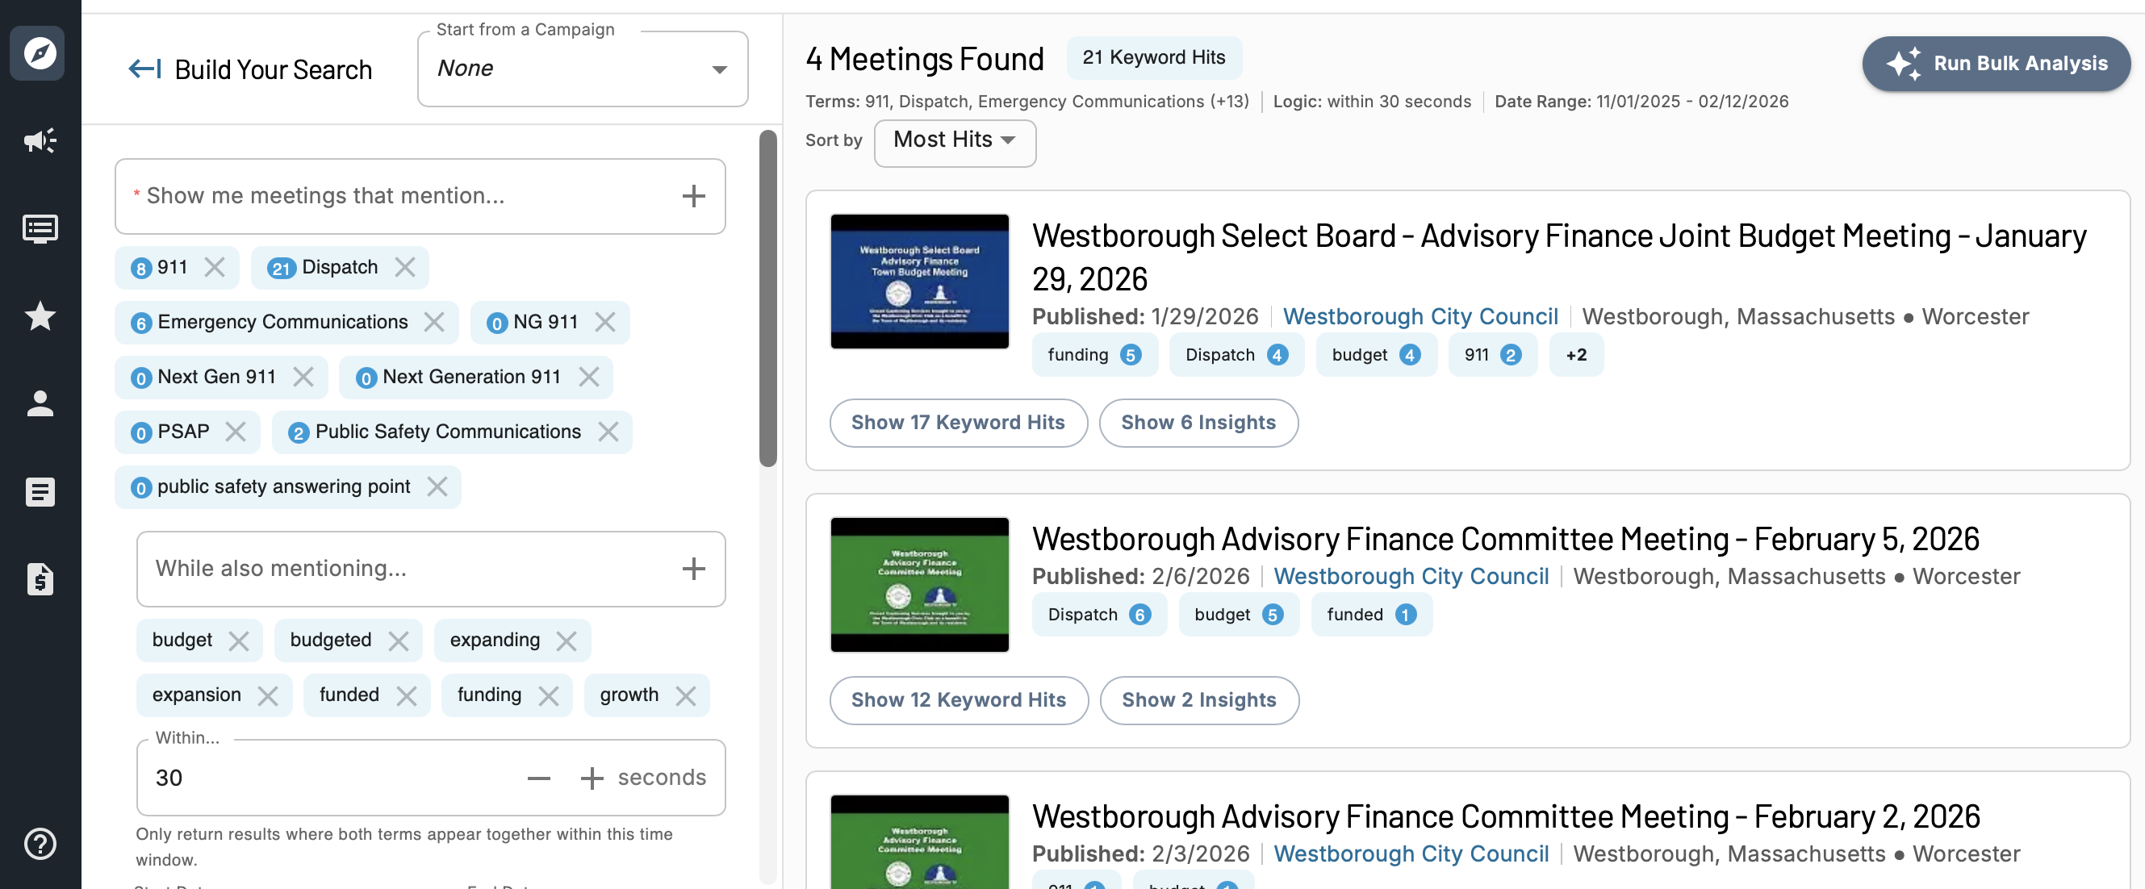Click the help question mark icon
This screenshot has width=2145, height=889.
coord(39,843)
